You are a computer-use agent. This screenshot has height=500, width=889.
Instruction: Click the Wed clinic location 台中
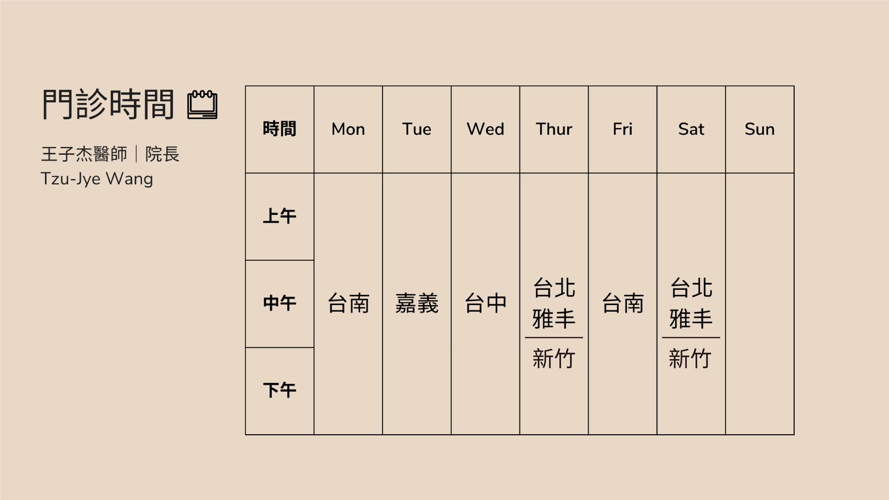(485, 303)
